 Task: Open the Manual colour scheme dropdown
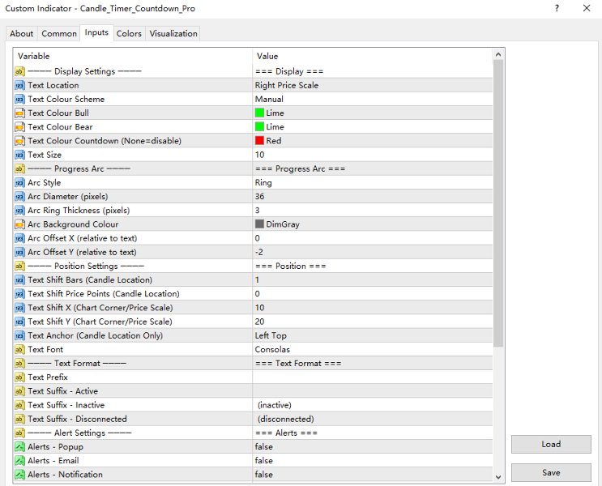[373, 99]
